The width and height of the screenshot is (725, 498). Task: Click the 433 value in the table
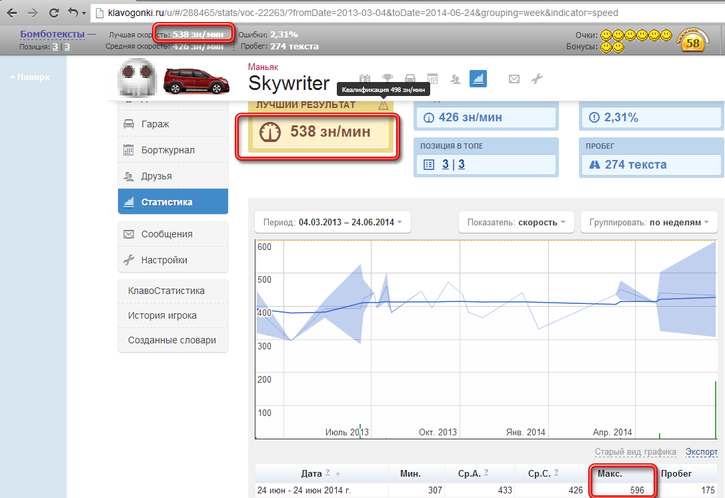505,490
